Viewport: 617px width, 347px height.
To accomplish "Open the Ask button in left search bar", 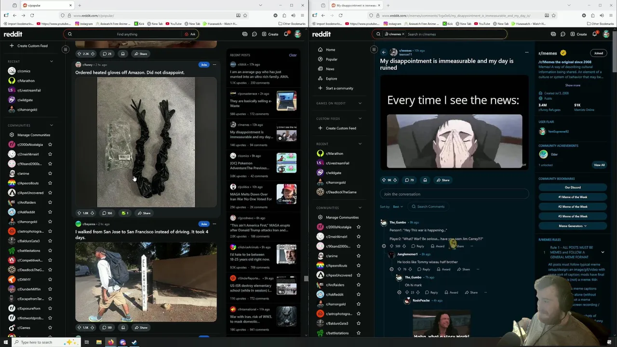I will coord(190,34).
